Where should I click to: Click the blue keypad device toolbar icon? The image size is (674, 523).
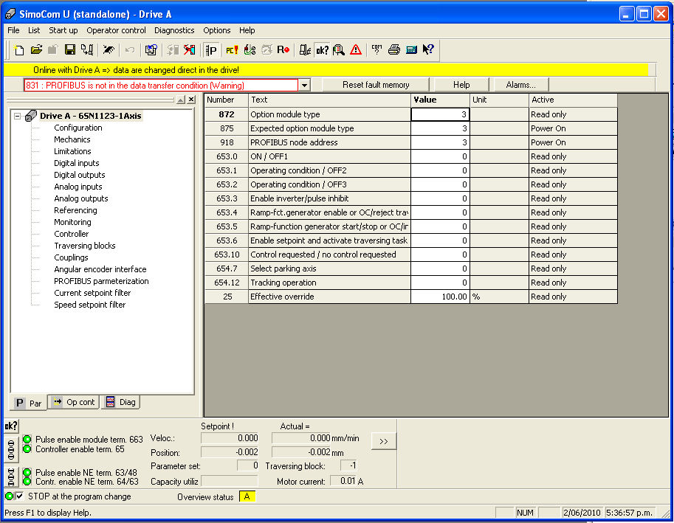click(x=411, y=50)
